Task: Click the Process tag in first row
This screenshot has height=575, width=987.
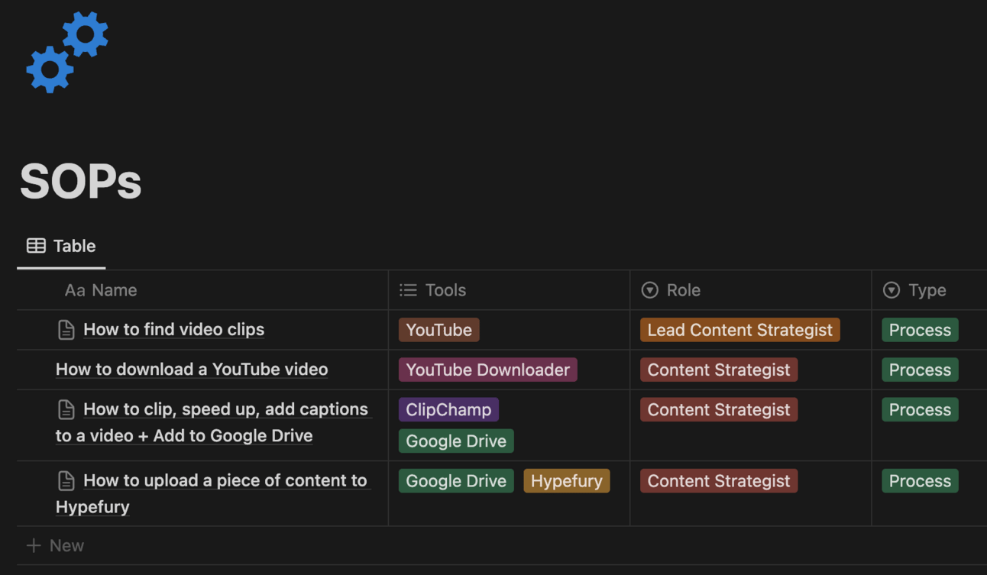Action: click(x=920, y=330)
